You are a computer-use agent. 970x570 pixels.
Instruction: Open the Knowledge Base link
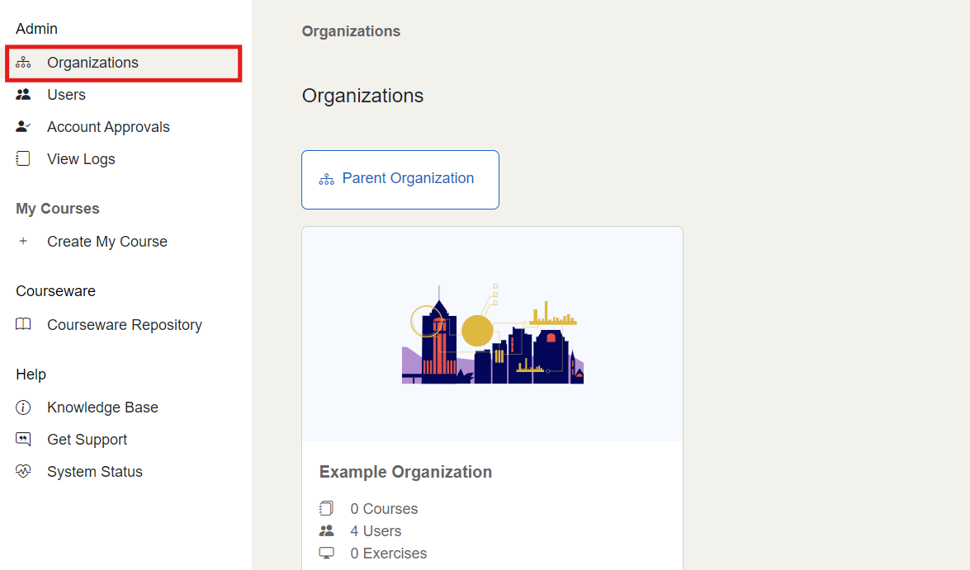tap(102, 407)
